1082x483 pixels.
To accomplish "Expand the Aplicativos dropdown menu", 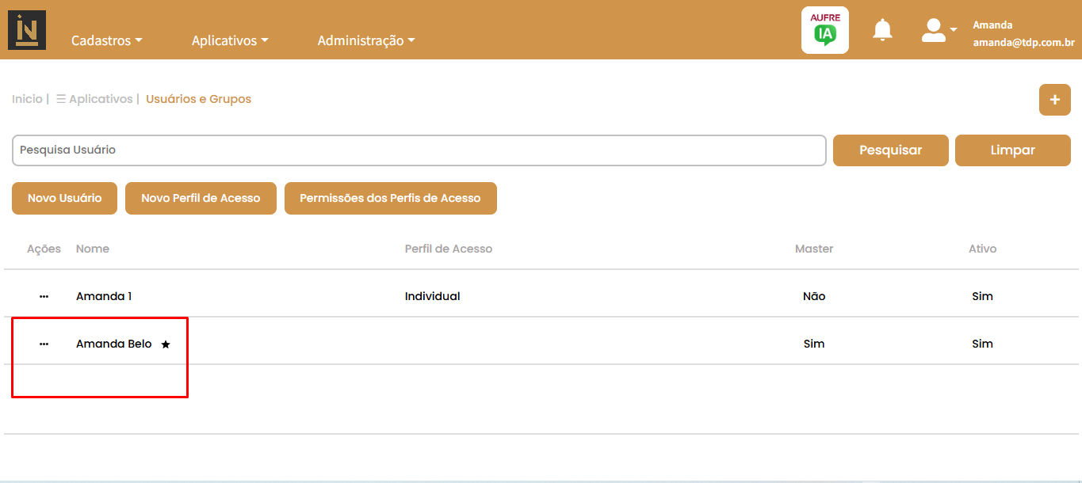I will click(x=230, y=40).
